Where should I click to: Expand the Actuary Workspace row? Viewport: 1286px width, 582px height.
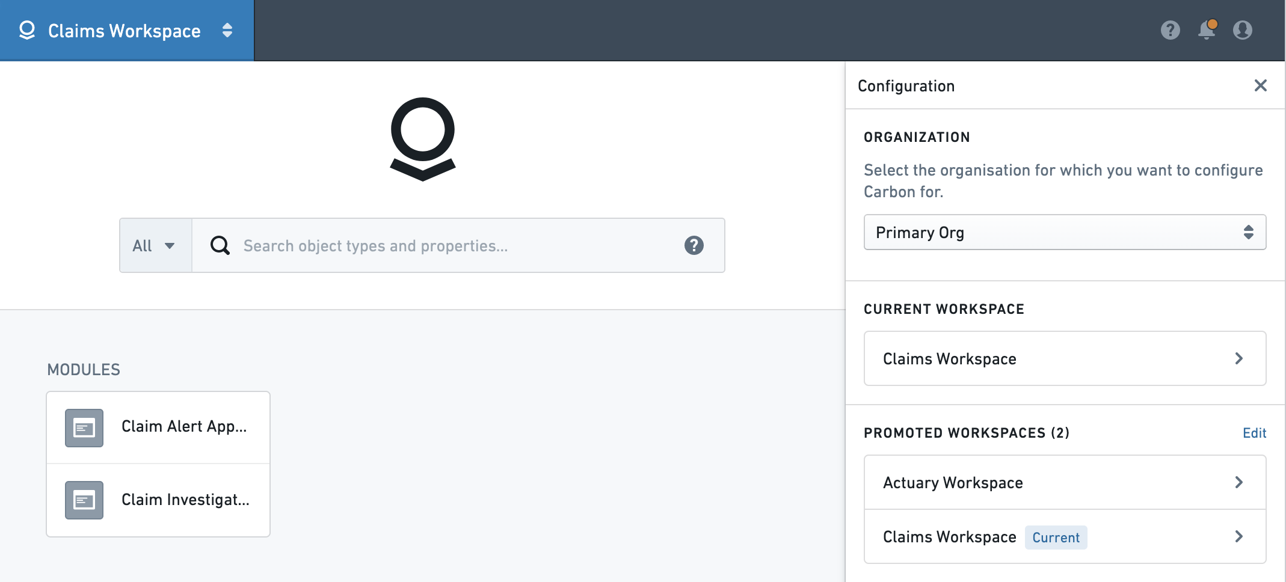[x=1065, y=482]
